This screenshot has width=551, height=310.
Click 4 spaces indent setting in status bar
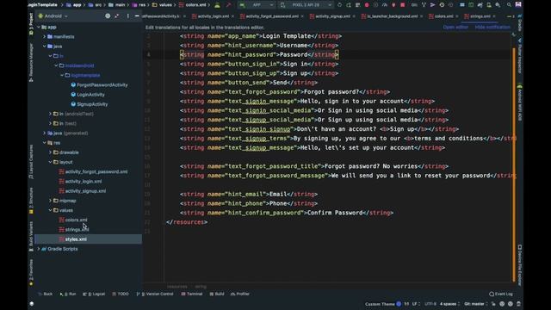[x=449, y=304]
